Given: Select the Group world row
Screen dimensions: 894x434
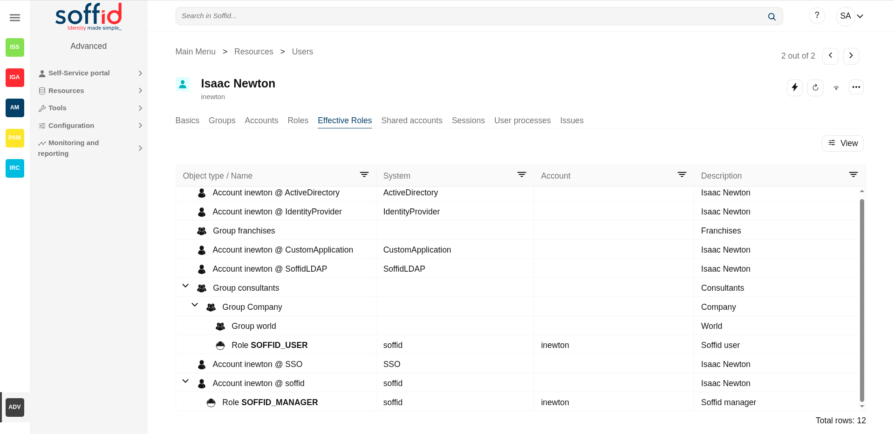Looking at the screenshot, I should [x=518, y=326].
